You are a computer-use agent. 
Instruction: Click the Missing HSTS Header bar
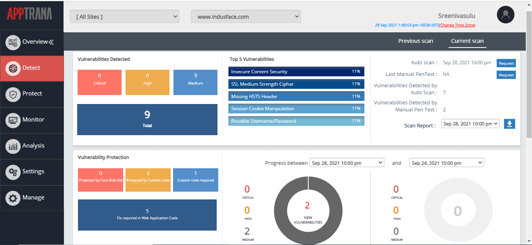[296, 96]
